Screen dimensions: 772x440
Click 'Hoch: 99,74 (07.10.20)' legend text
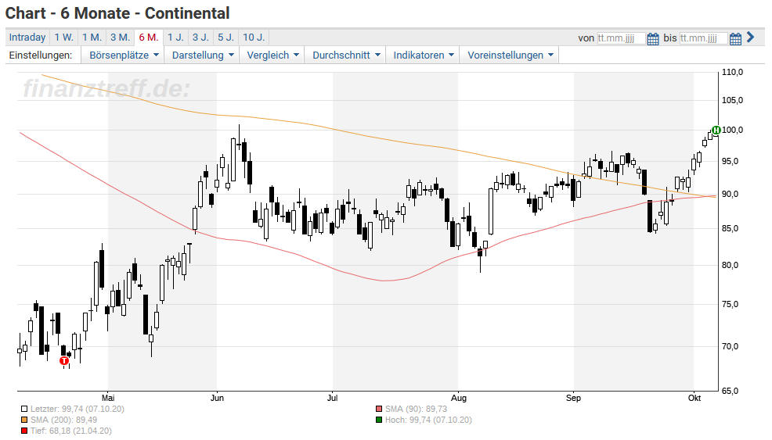click(x=428, y=420)
